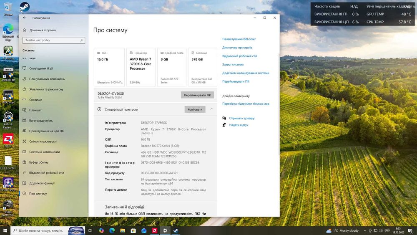
Task: Click device name value DESKTOP-97V56GD
Action: coord(154,123)
